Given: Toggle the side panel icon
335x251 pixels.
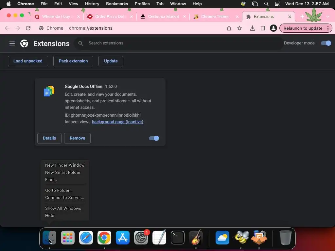Looking at the screenshot, I should 263,28.
